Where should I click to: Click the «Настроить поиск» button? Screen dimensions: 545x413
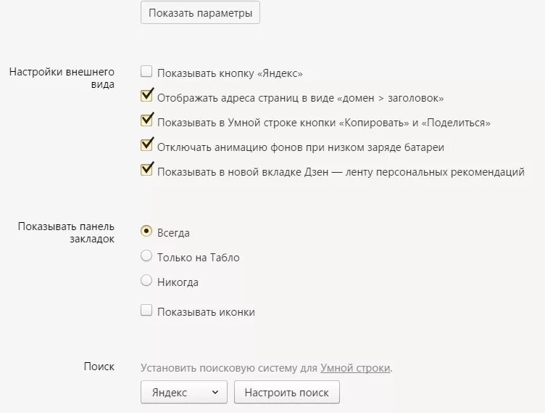287,392
